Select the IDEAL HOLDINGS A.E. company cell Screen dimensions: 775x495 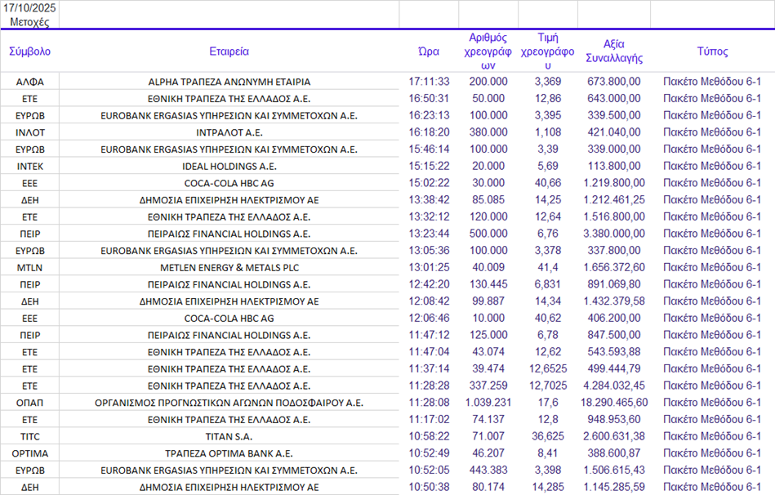pyautogui.click(x=229, y=166)
